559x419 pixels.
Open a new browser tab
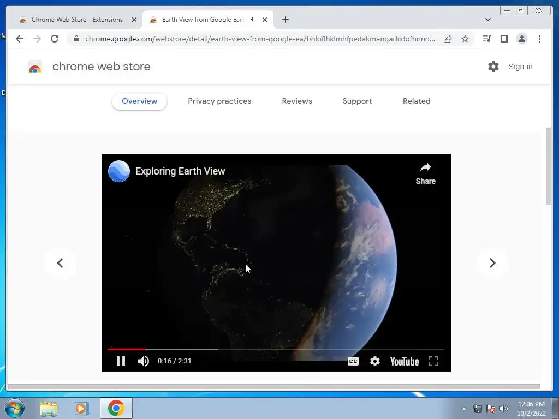(x=285, y=20)
